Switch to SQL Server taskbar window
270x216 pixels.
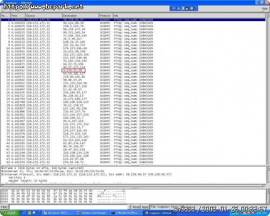point(58,213)
